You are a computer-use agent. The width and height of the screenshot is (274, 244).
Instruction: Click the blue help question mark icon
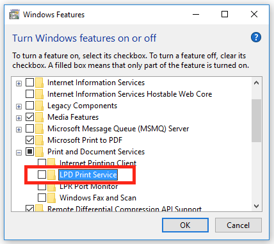pyautogui.click(x=256, y=38)
